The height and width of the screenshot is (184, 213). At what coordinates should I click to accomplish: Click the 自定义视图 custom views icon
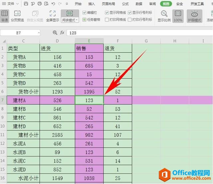tap(35, 16)
